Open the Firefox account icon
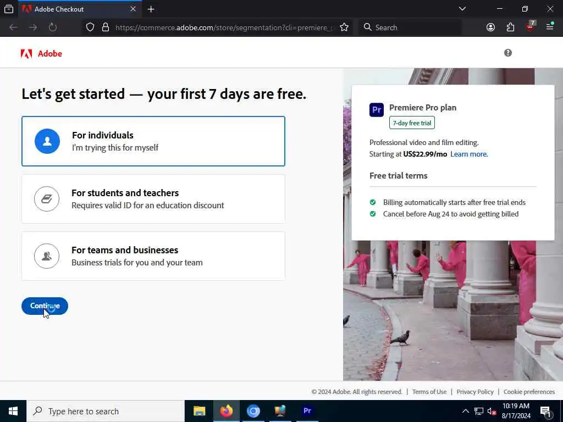Viewport: 563px width, 422px height. coord(490,27)
